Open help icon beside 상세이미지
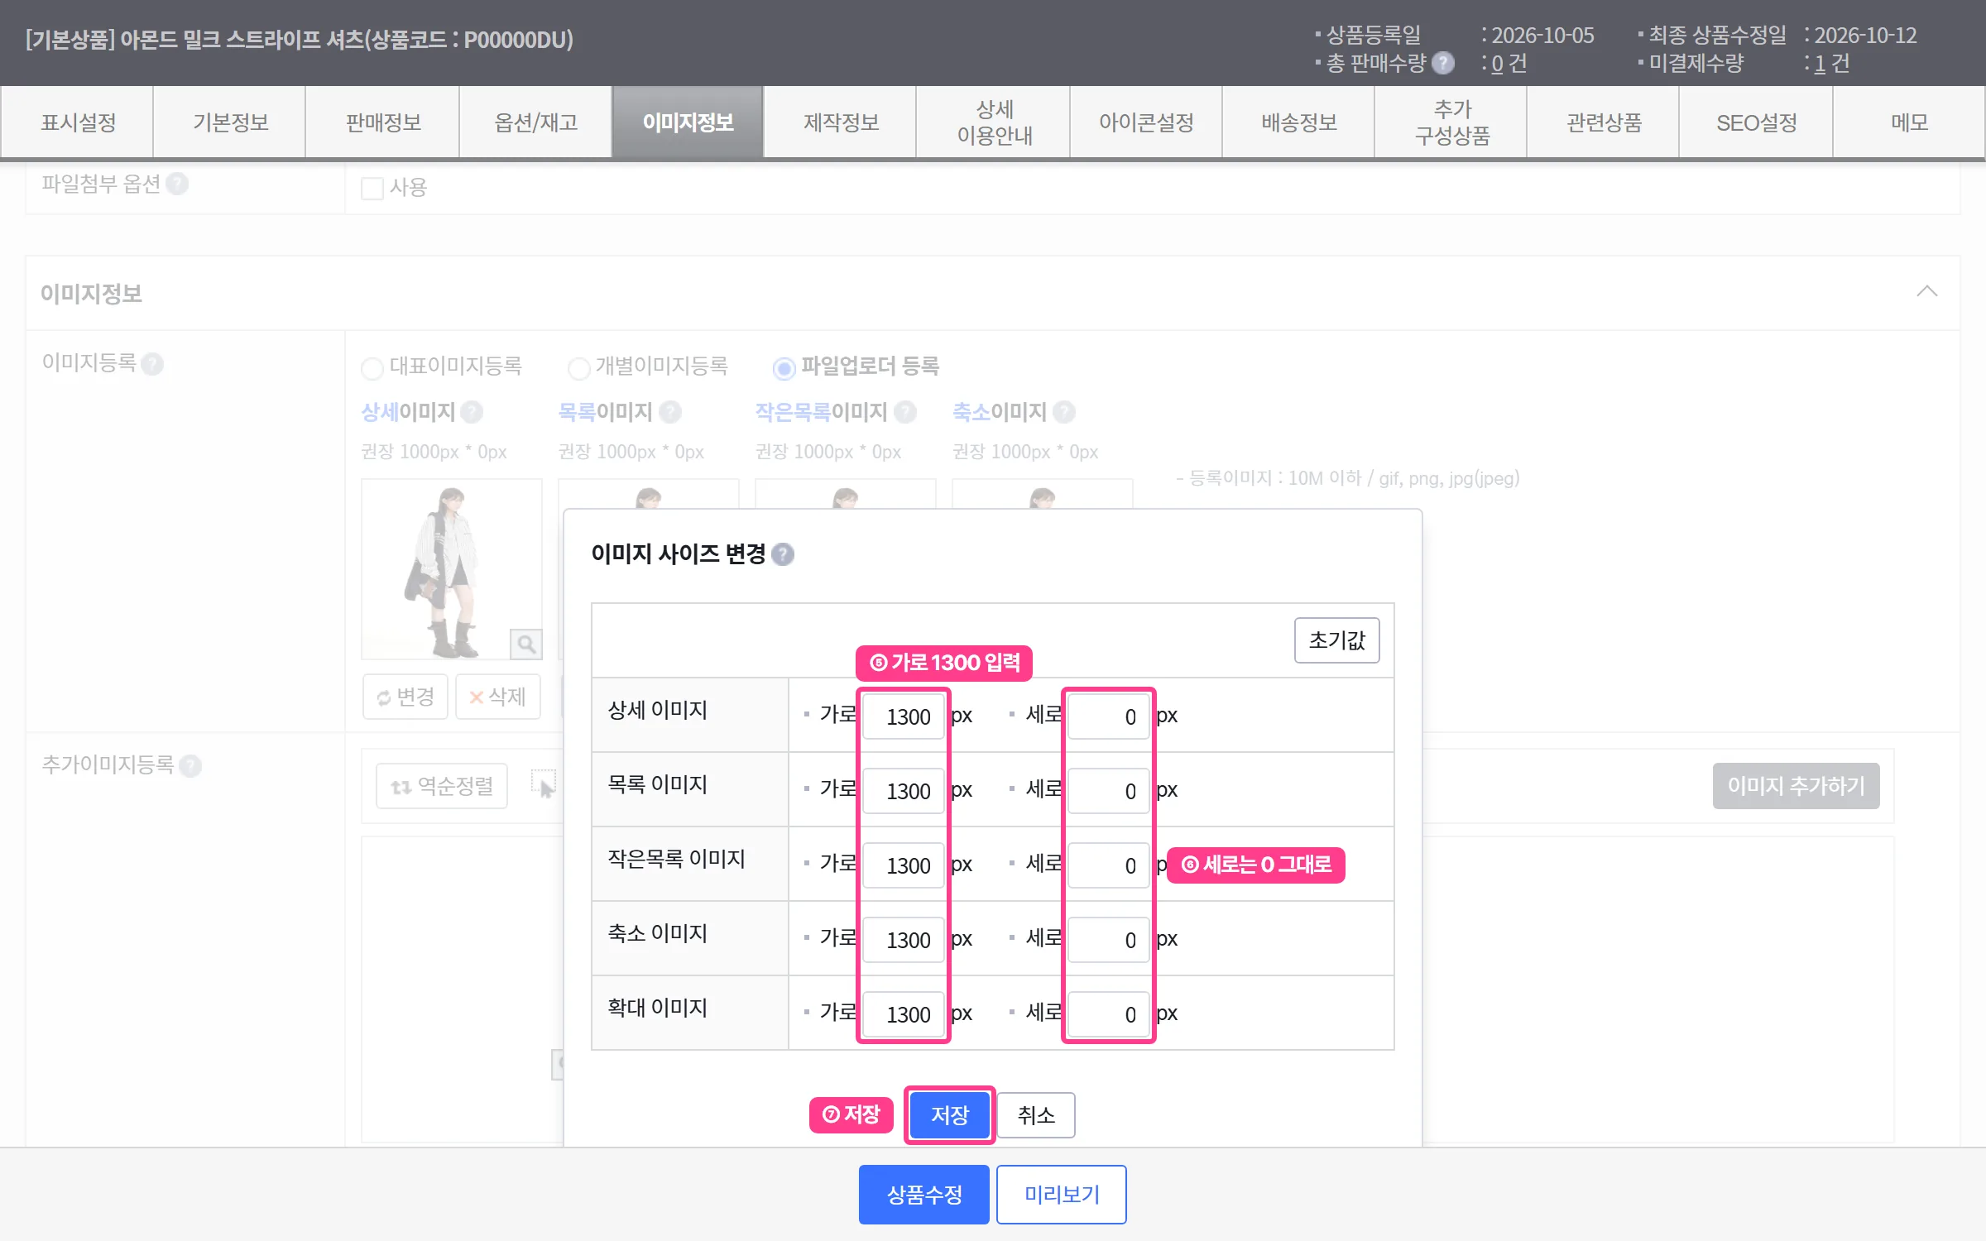The height and width of the screenshot is (1241, 1986). (x=472, y=411)
